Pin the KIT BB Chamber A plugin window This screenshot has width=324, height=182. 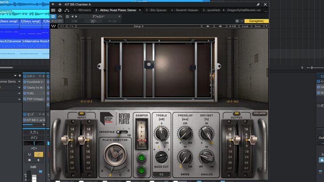(x=258, y=4)
